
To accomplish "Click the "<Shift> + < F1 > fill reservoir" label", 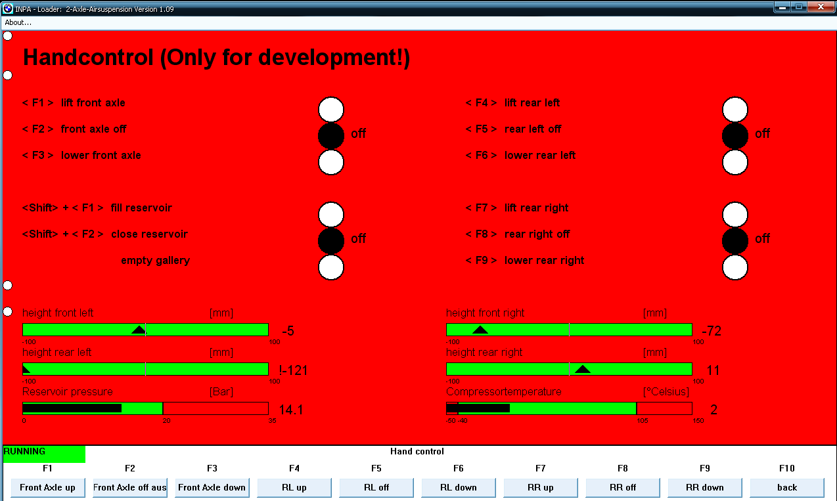I will 97,208.
